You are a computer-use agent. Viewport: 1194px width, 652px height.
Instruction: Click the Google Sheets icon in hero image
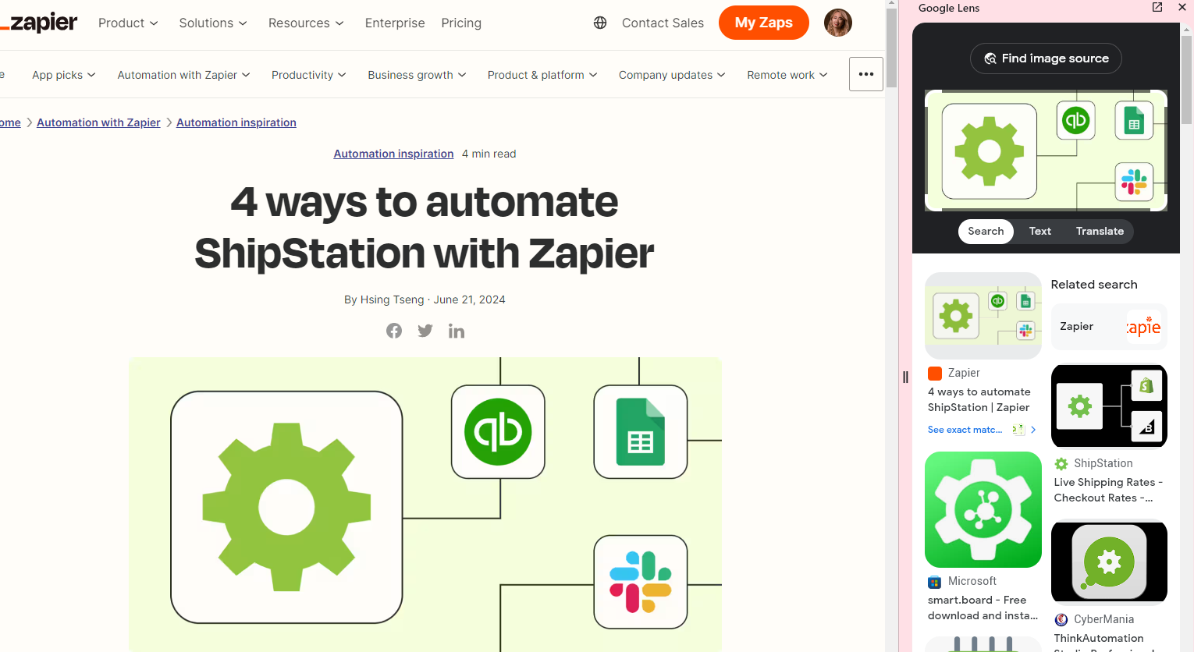[x=641, y=431]
